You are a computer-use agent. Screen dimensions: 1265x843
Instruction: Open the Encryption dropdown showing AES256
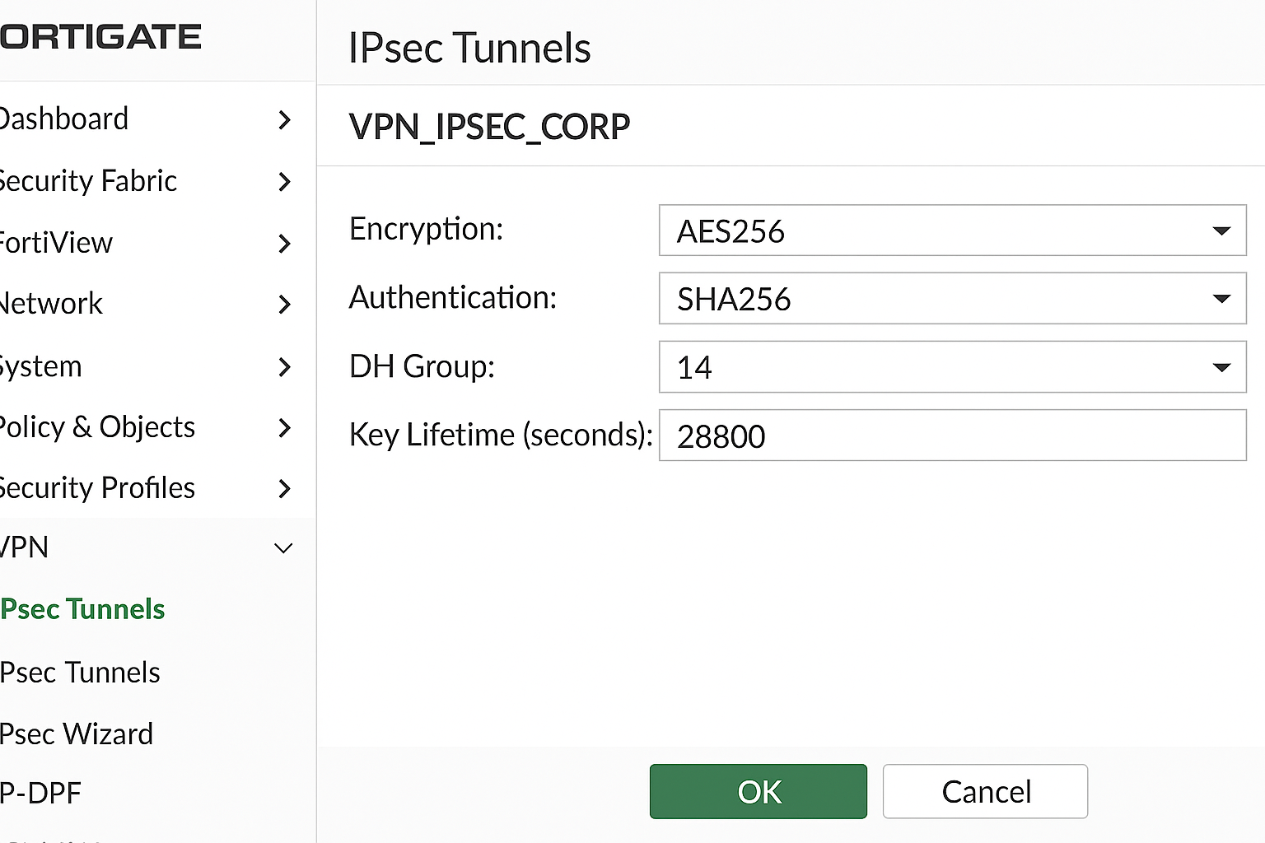point(952,231)
